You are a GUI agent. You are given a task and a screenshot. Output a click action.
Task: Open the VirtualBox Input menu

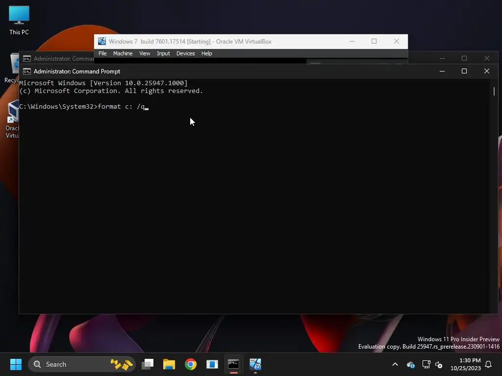[163, 53]
